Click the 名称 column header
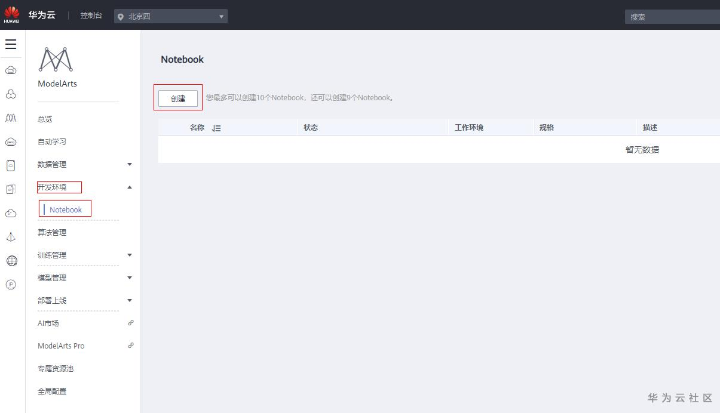The image size is (720, 413). [x=197, y=128]
